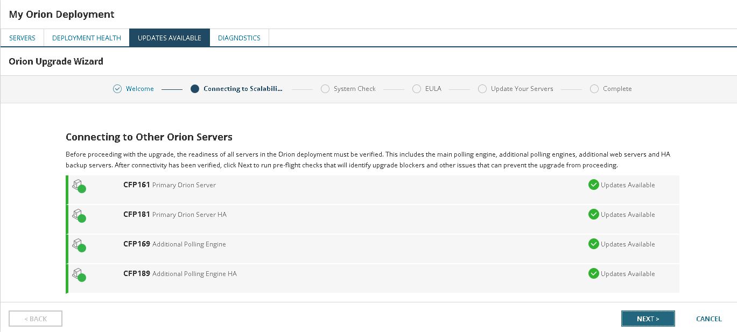Click Updates Available text for CFP181

click(x=628, y=214)
